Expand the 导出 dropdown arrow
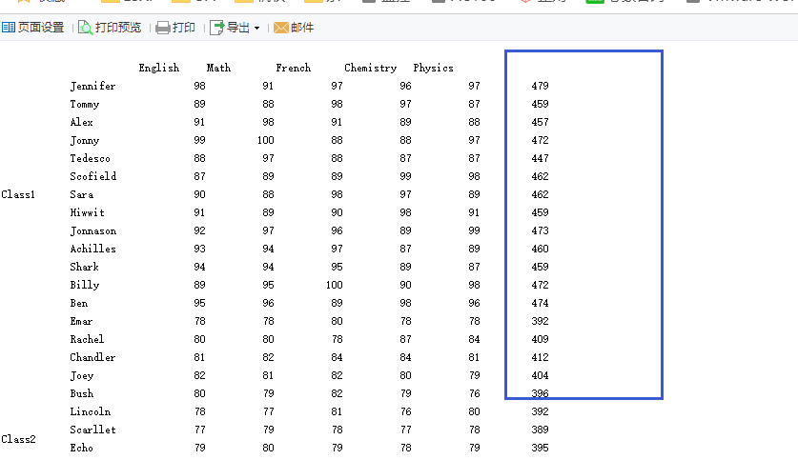The width and height of the screenshot is (798, 460). pos(256,29)
